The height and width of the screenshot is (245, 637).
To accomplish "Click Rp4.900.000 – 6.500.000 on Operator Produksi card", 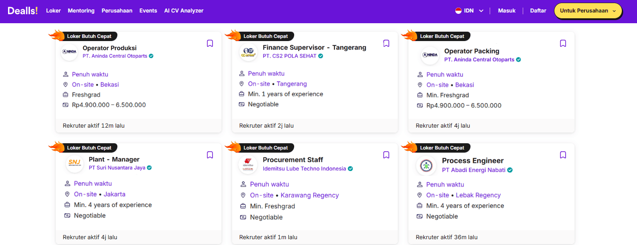I will pyautogui.click(x=109, y=105).
